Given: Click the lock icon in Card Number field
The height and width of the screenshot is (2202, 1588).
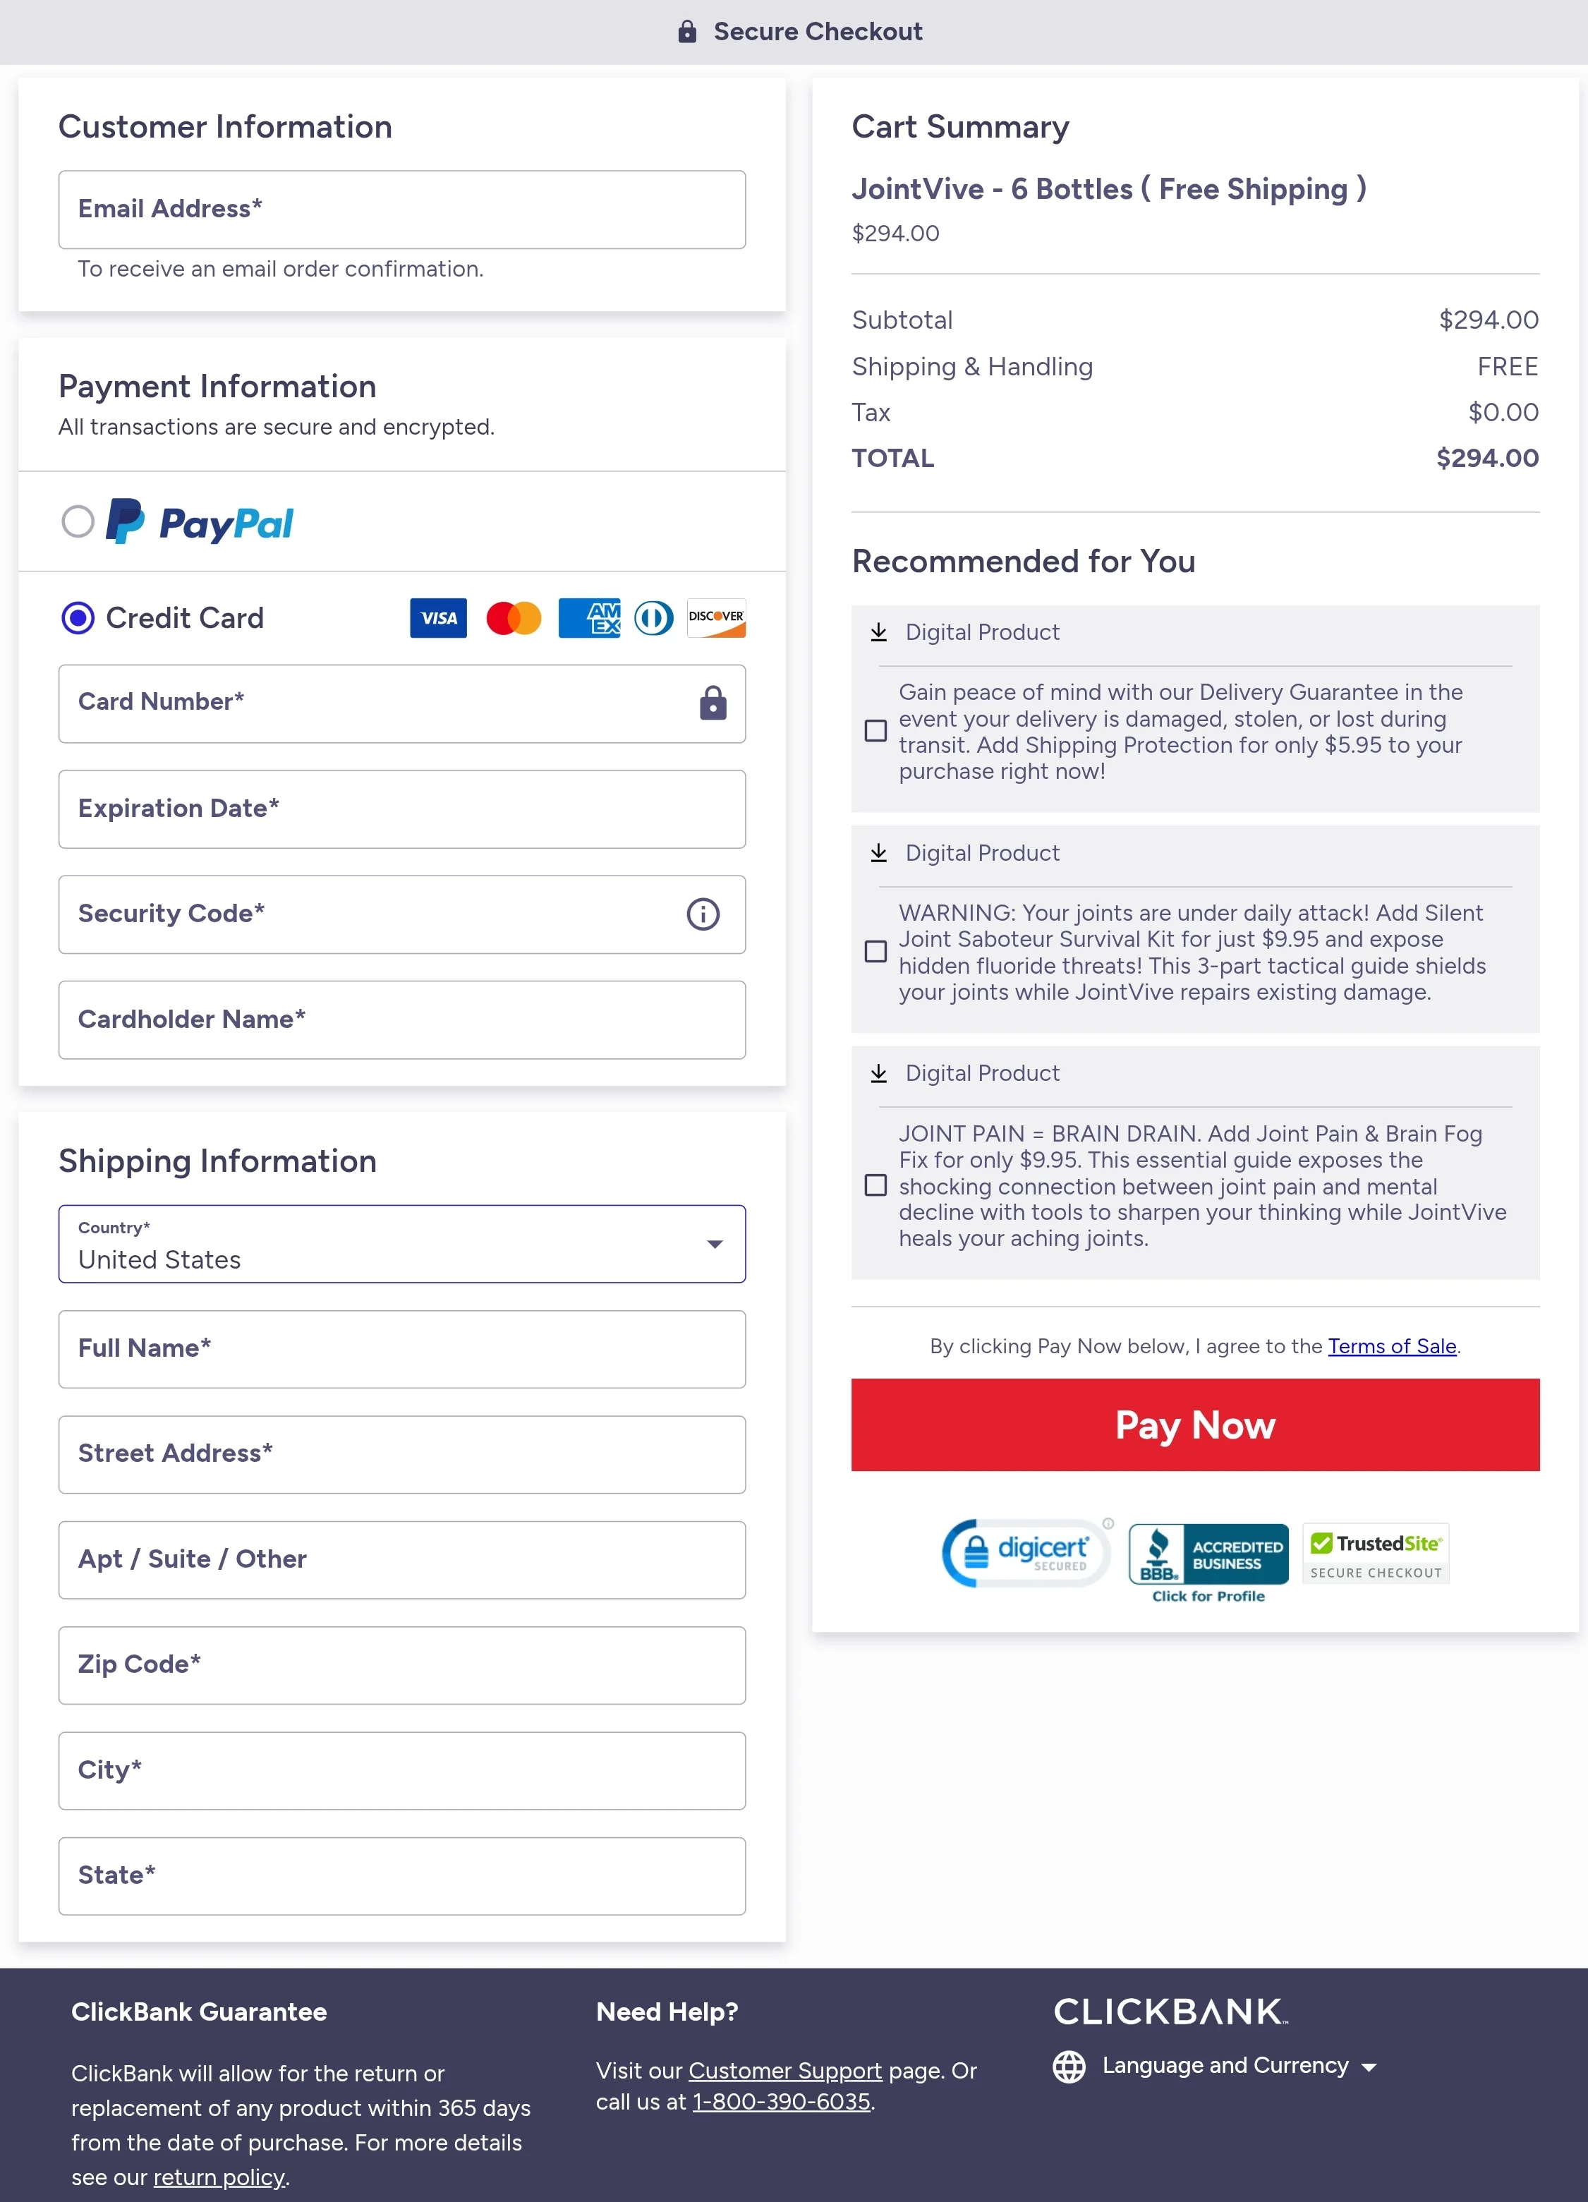Looking at the screenshot, I should coord(713,703).
